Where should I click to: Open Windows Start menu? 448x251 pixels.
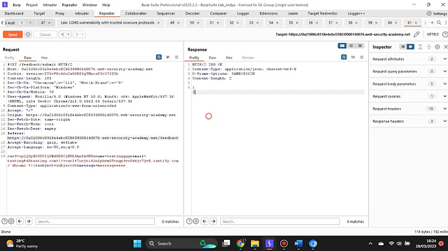[138, 244]
